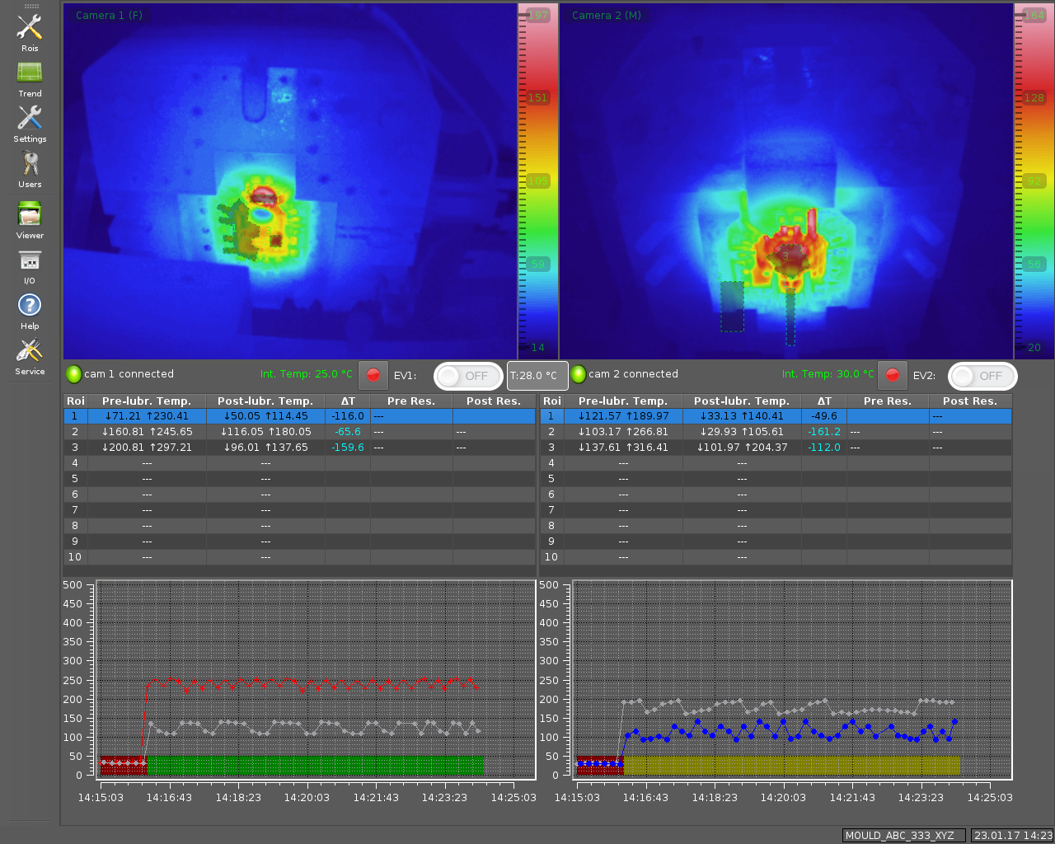Image resolution: width=1055 pixels, height=844 pixels.
Task: Click the ΔT column header in camera 2 table
Action: point(824,401)
